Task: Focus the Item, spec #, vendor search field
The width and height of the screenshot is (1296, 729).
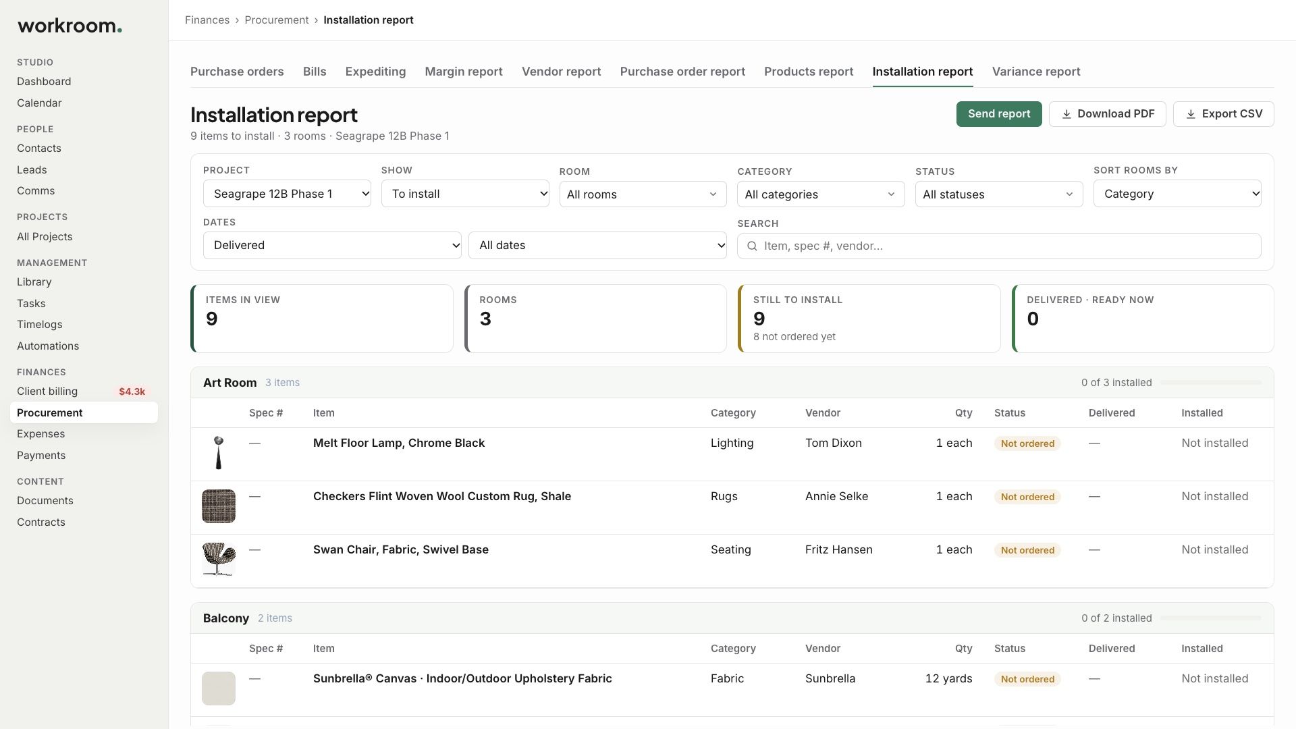Action: 999,246
